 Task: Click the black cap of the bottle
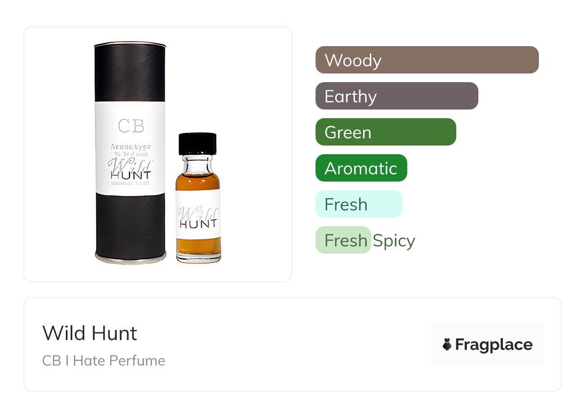point(198,144)
